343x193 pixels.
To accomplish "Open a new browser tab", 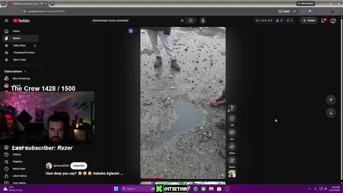I will [52, 4].
